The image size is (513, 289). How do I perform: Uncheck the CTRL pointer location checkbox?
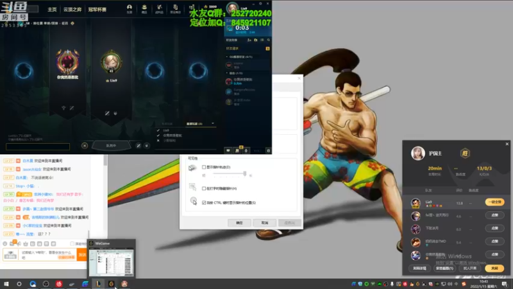tap(204, 202)
